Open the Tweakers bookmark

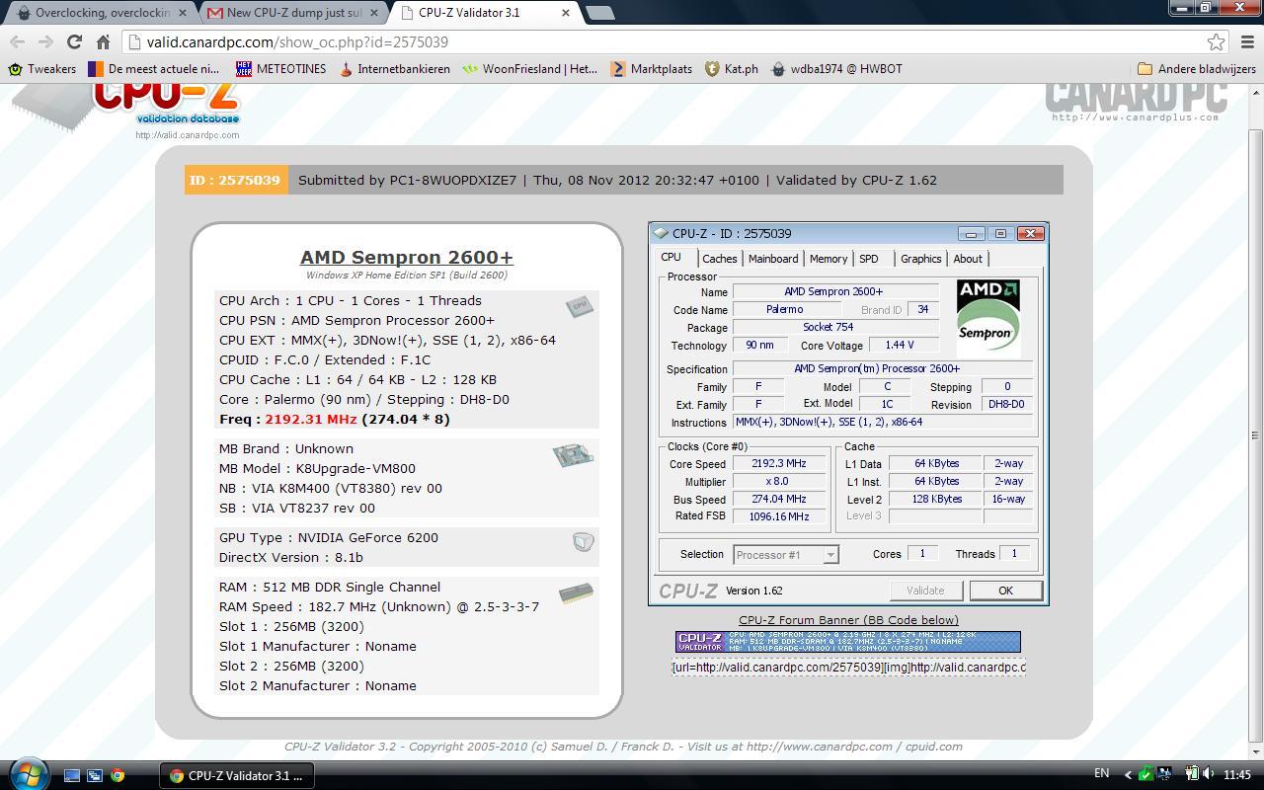[x=42, y=69]
